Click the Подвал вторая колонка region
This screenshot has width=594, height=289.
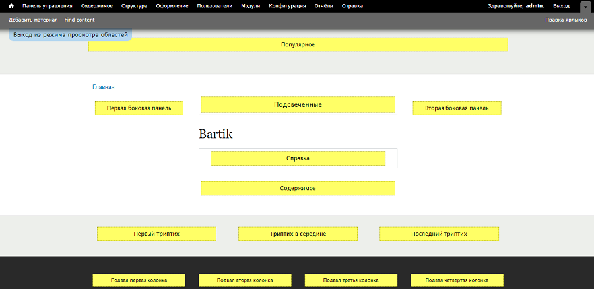245,280
